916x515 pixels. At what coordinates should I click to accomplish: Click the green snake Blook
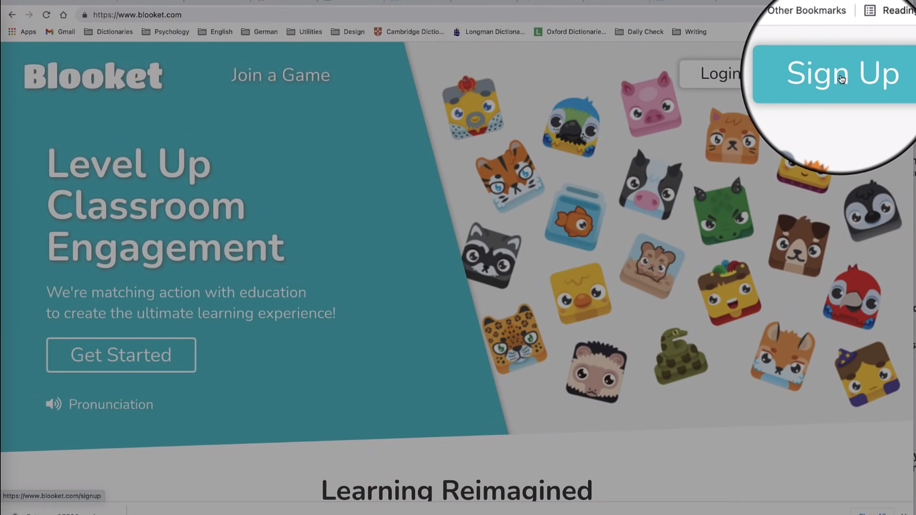[x=680, y=356]
